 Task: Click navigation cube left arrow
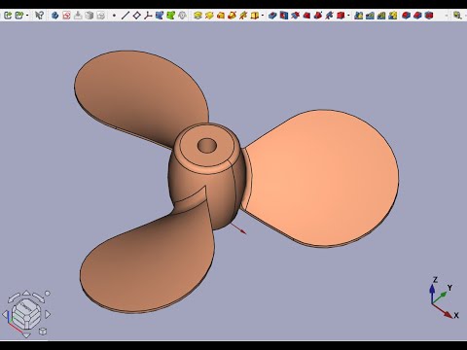[x=6, y=314]
